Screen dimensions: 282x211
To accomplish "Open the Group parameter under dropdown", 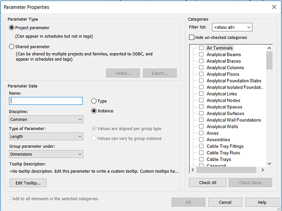I will (x=46, y=154).
